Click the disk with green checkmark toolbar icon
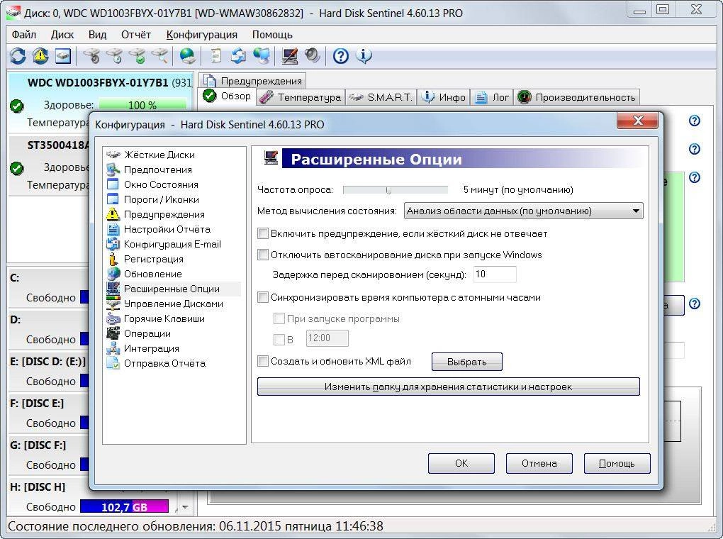 138,56
